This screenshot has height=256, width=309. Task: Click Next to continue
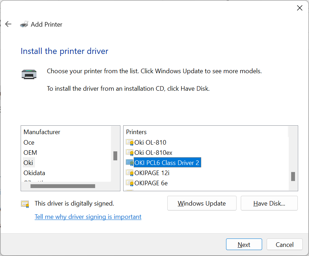point(244,244)
